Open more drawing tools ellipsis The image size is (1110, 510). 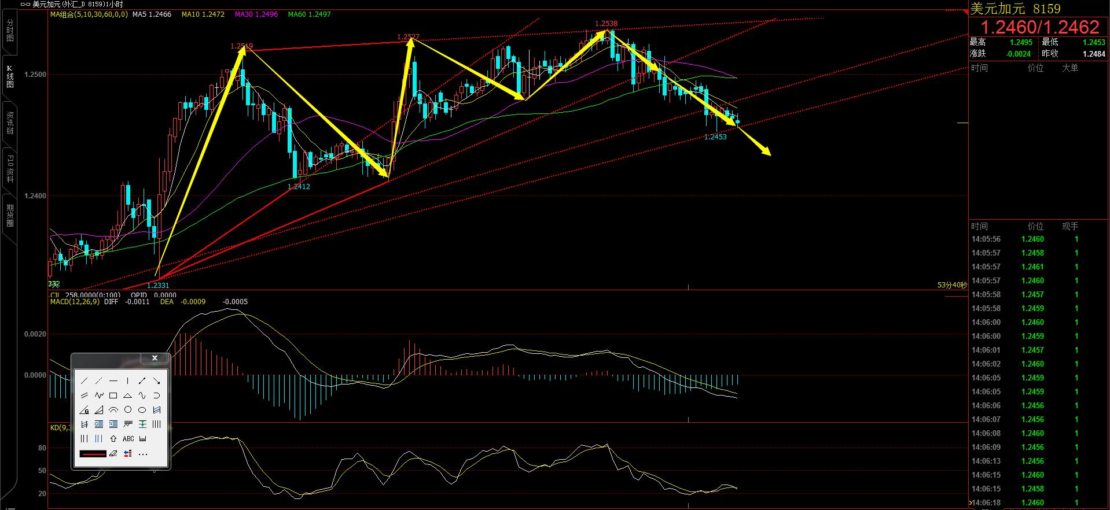point(143,454)
